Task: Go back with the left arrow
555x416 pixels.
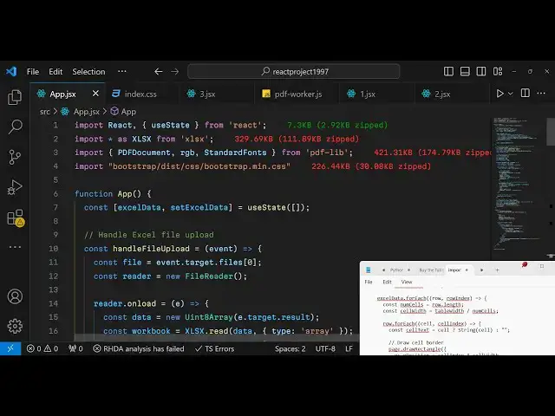Action: (158, 71)
